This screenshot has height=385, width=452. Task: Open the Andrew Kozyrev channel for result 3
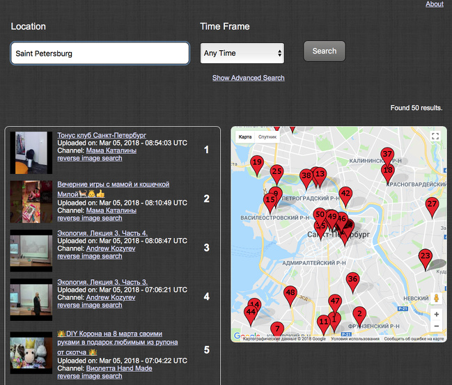pyautogui.click(x=111, y=248)
